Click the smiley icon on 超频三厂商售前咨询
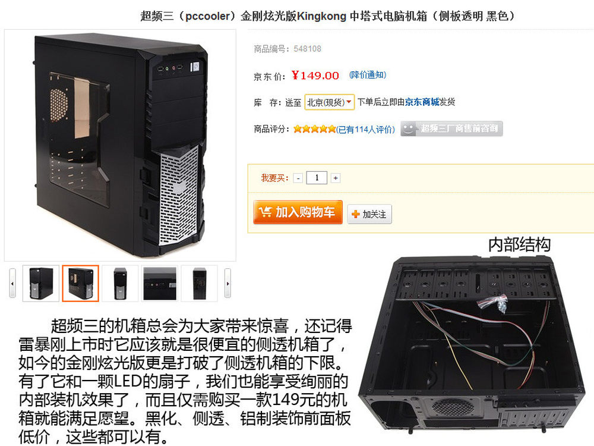This screenshot has height=446, width=594. 409,129
